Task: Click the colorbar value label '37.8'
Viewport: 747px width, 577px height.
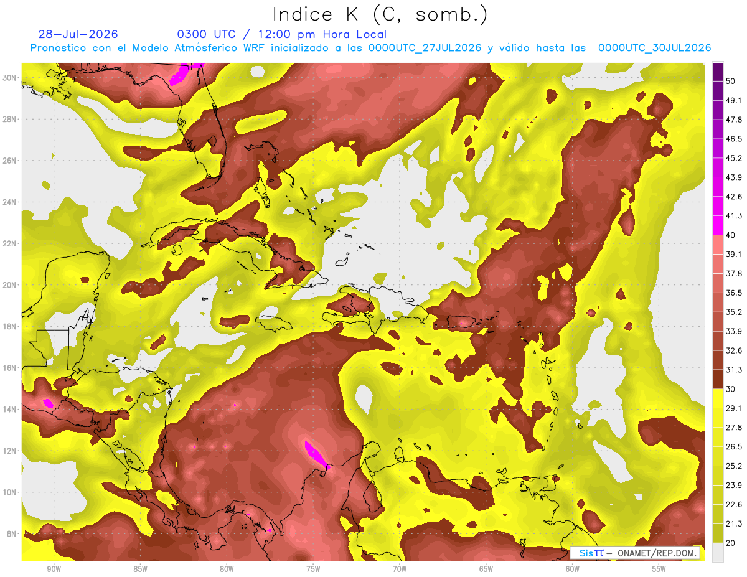Action: (x=735, y=273)
